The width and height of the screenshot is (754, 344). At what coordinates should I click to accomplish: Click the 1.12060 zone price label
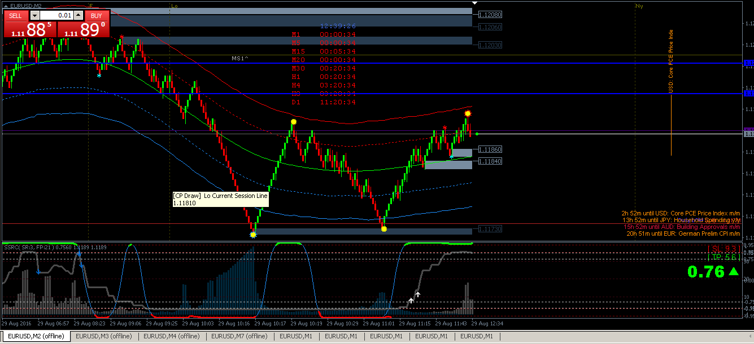coord(490,27)
